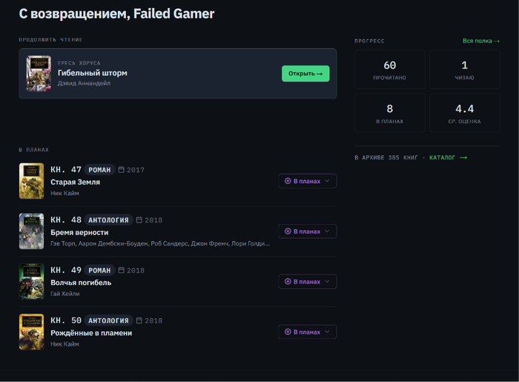This screenshot has height=382, width=519.
Task: Click the plus icon on Рождённые в пламени status
Action: pos(288,332)
